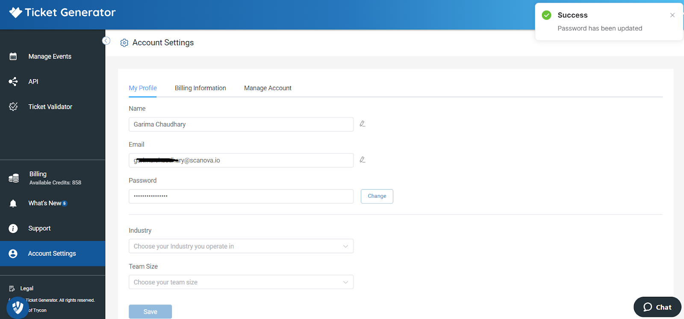Click the round shield badge icon

coord(18,307)
